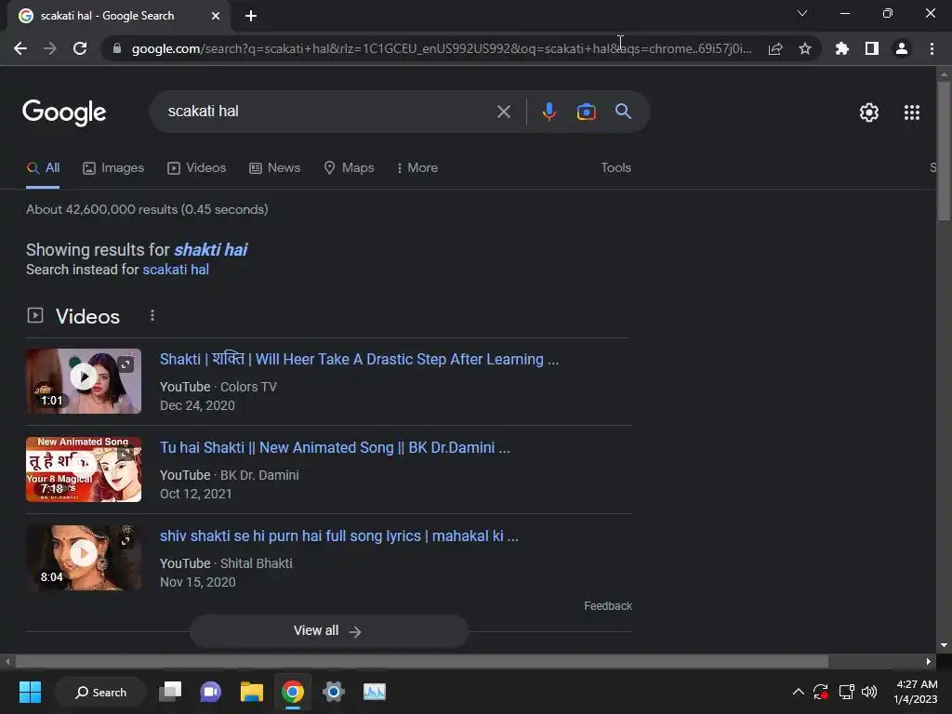Play the 'Tu hai Shakti' animated song thumbnail
952x714 pixels.
click(x=84, y=469)
